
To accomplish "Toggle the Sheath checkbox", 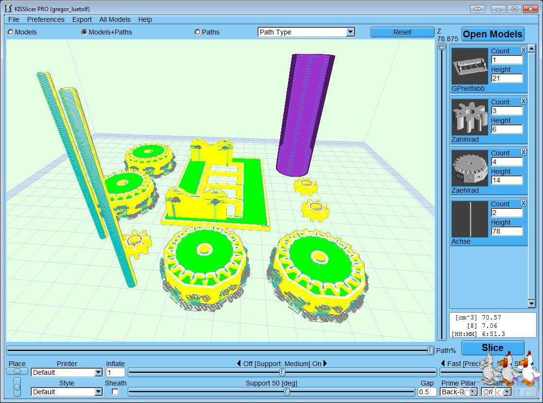I will [x=115, y=392].
